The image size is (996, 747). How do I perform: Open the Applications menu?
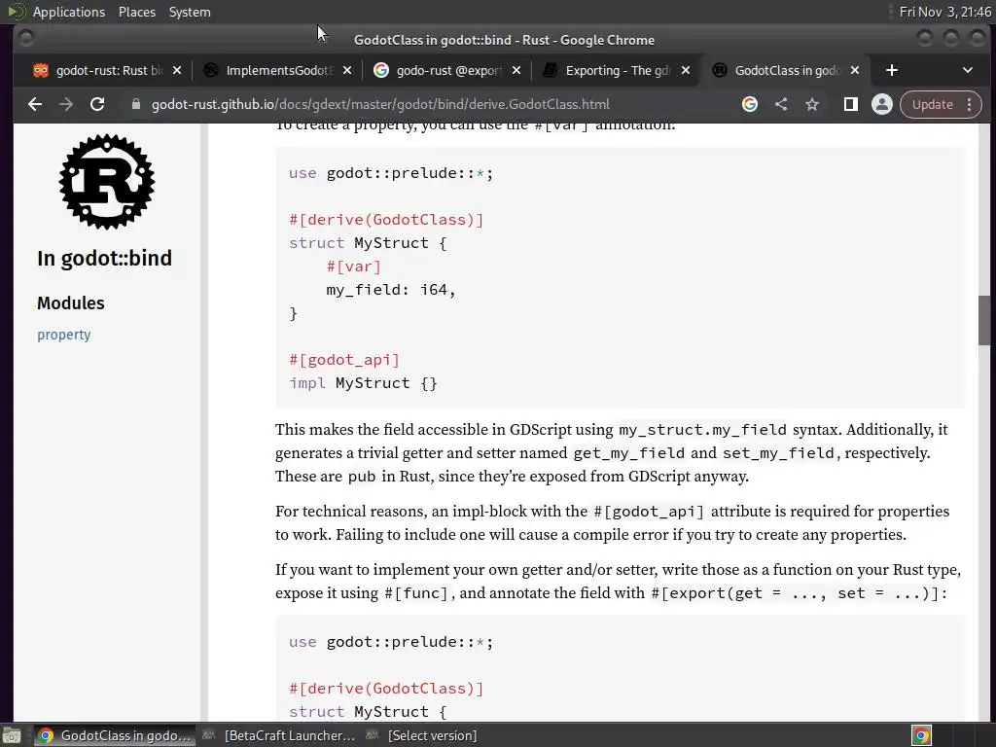pos(69,12)
